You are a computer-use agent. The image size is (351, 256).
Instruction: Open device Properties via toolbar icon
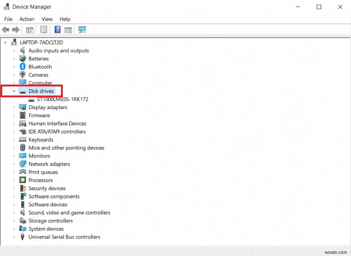coord(43,29)
